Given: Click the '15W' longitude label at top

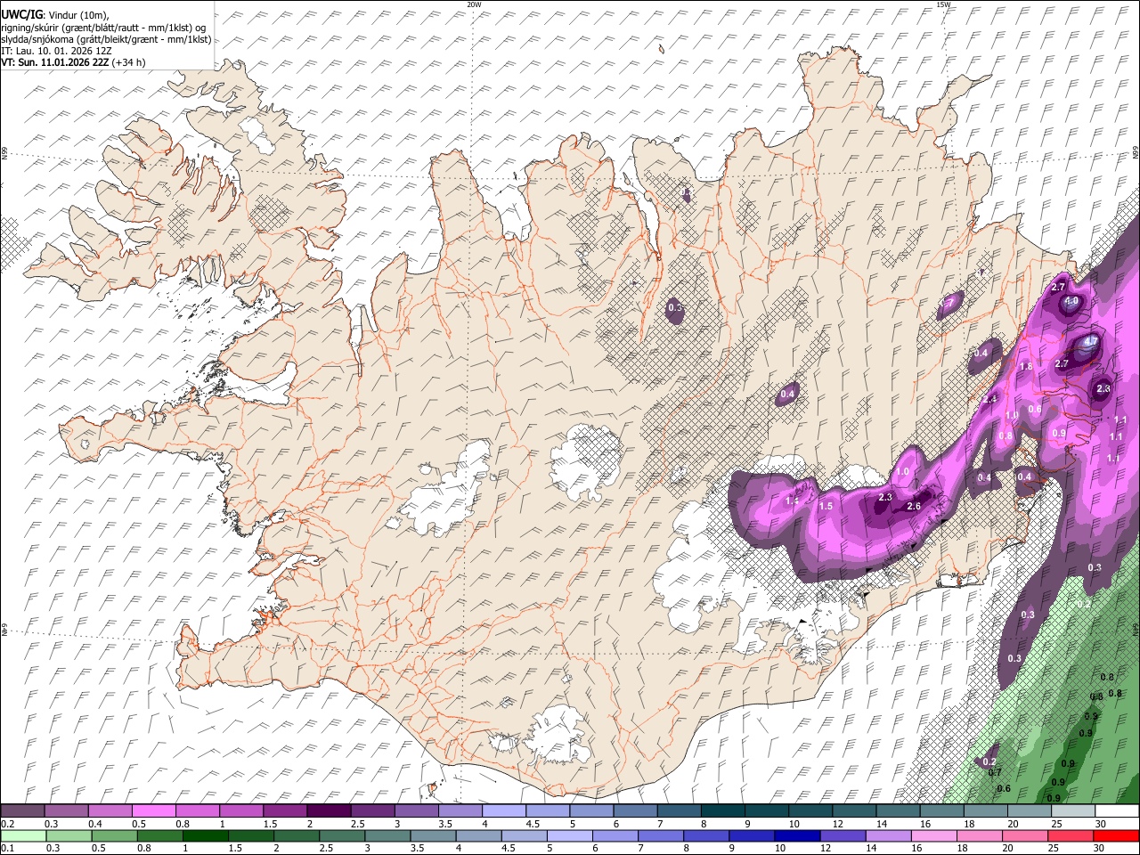Looking at the screenshot, I should coord(943,4).
